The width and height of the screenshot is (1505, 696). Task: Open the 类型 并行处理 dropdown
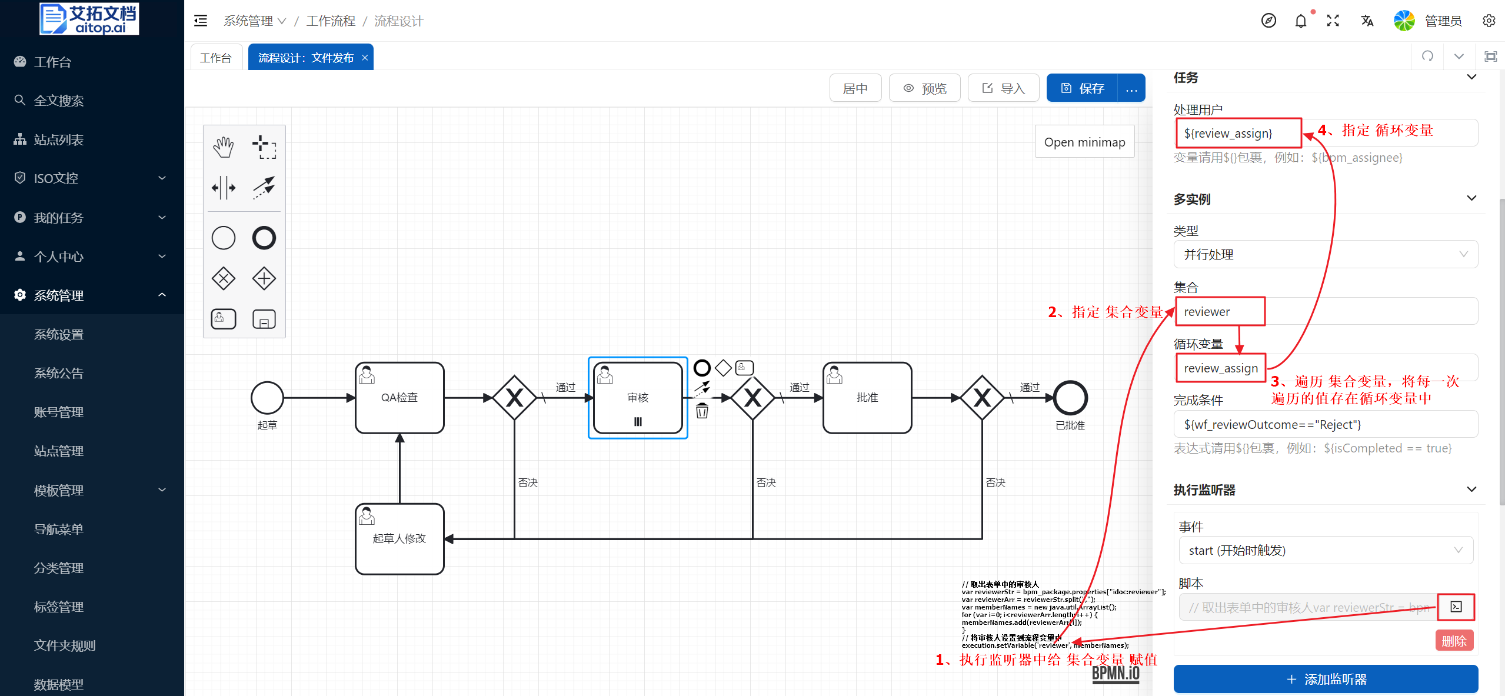coord(1325,254)
